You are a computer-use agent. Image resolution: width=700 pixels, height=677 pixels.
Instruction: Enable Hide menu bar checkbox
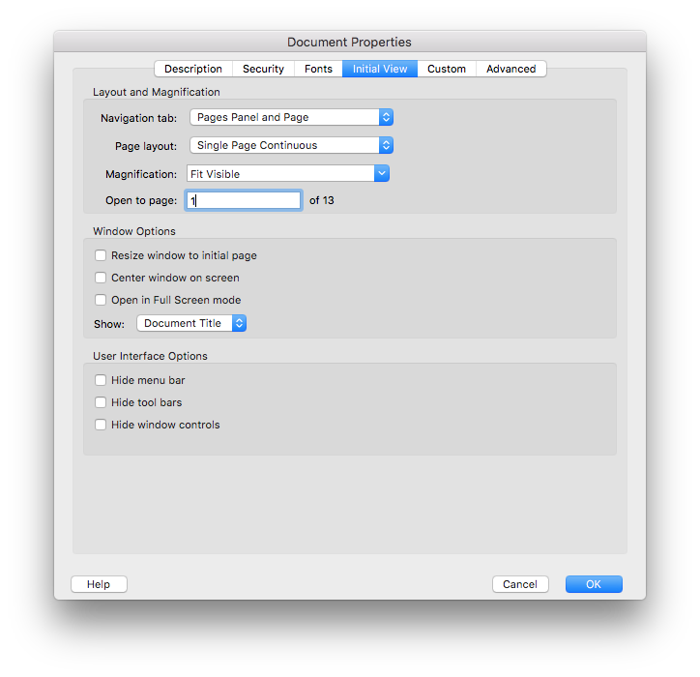101,381
